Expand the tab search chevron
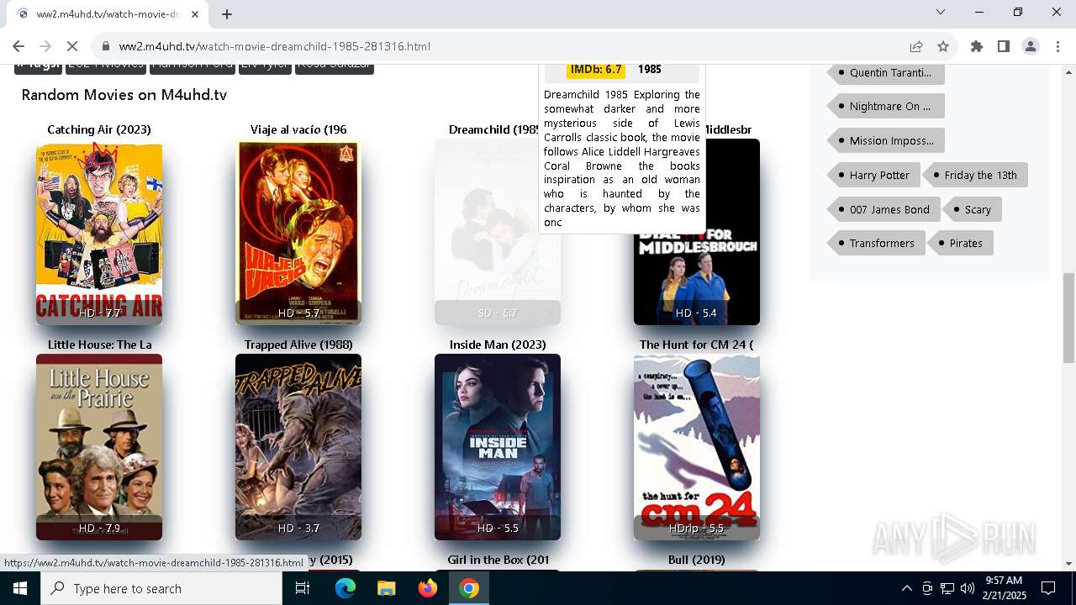1076x605 pixels. point(941,12)
